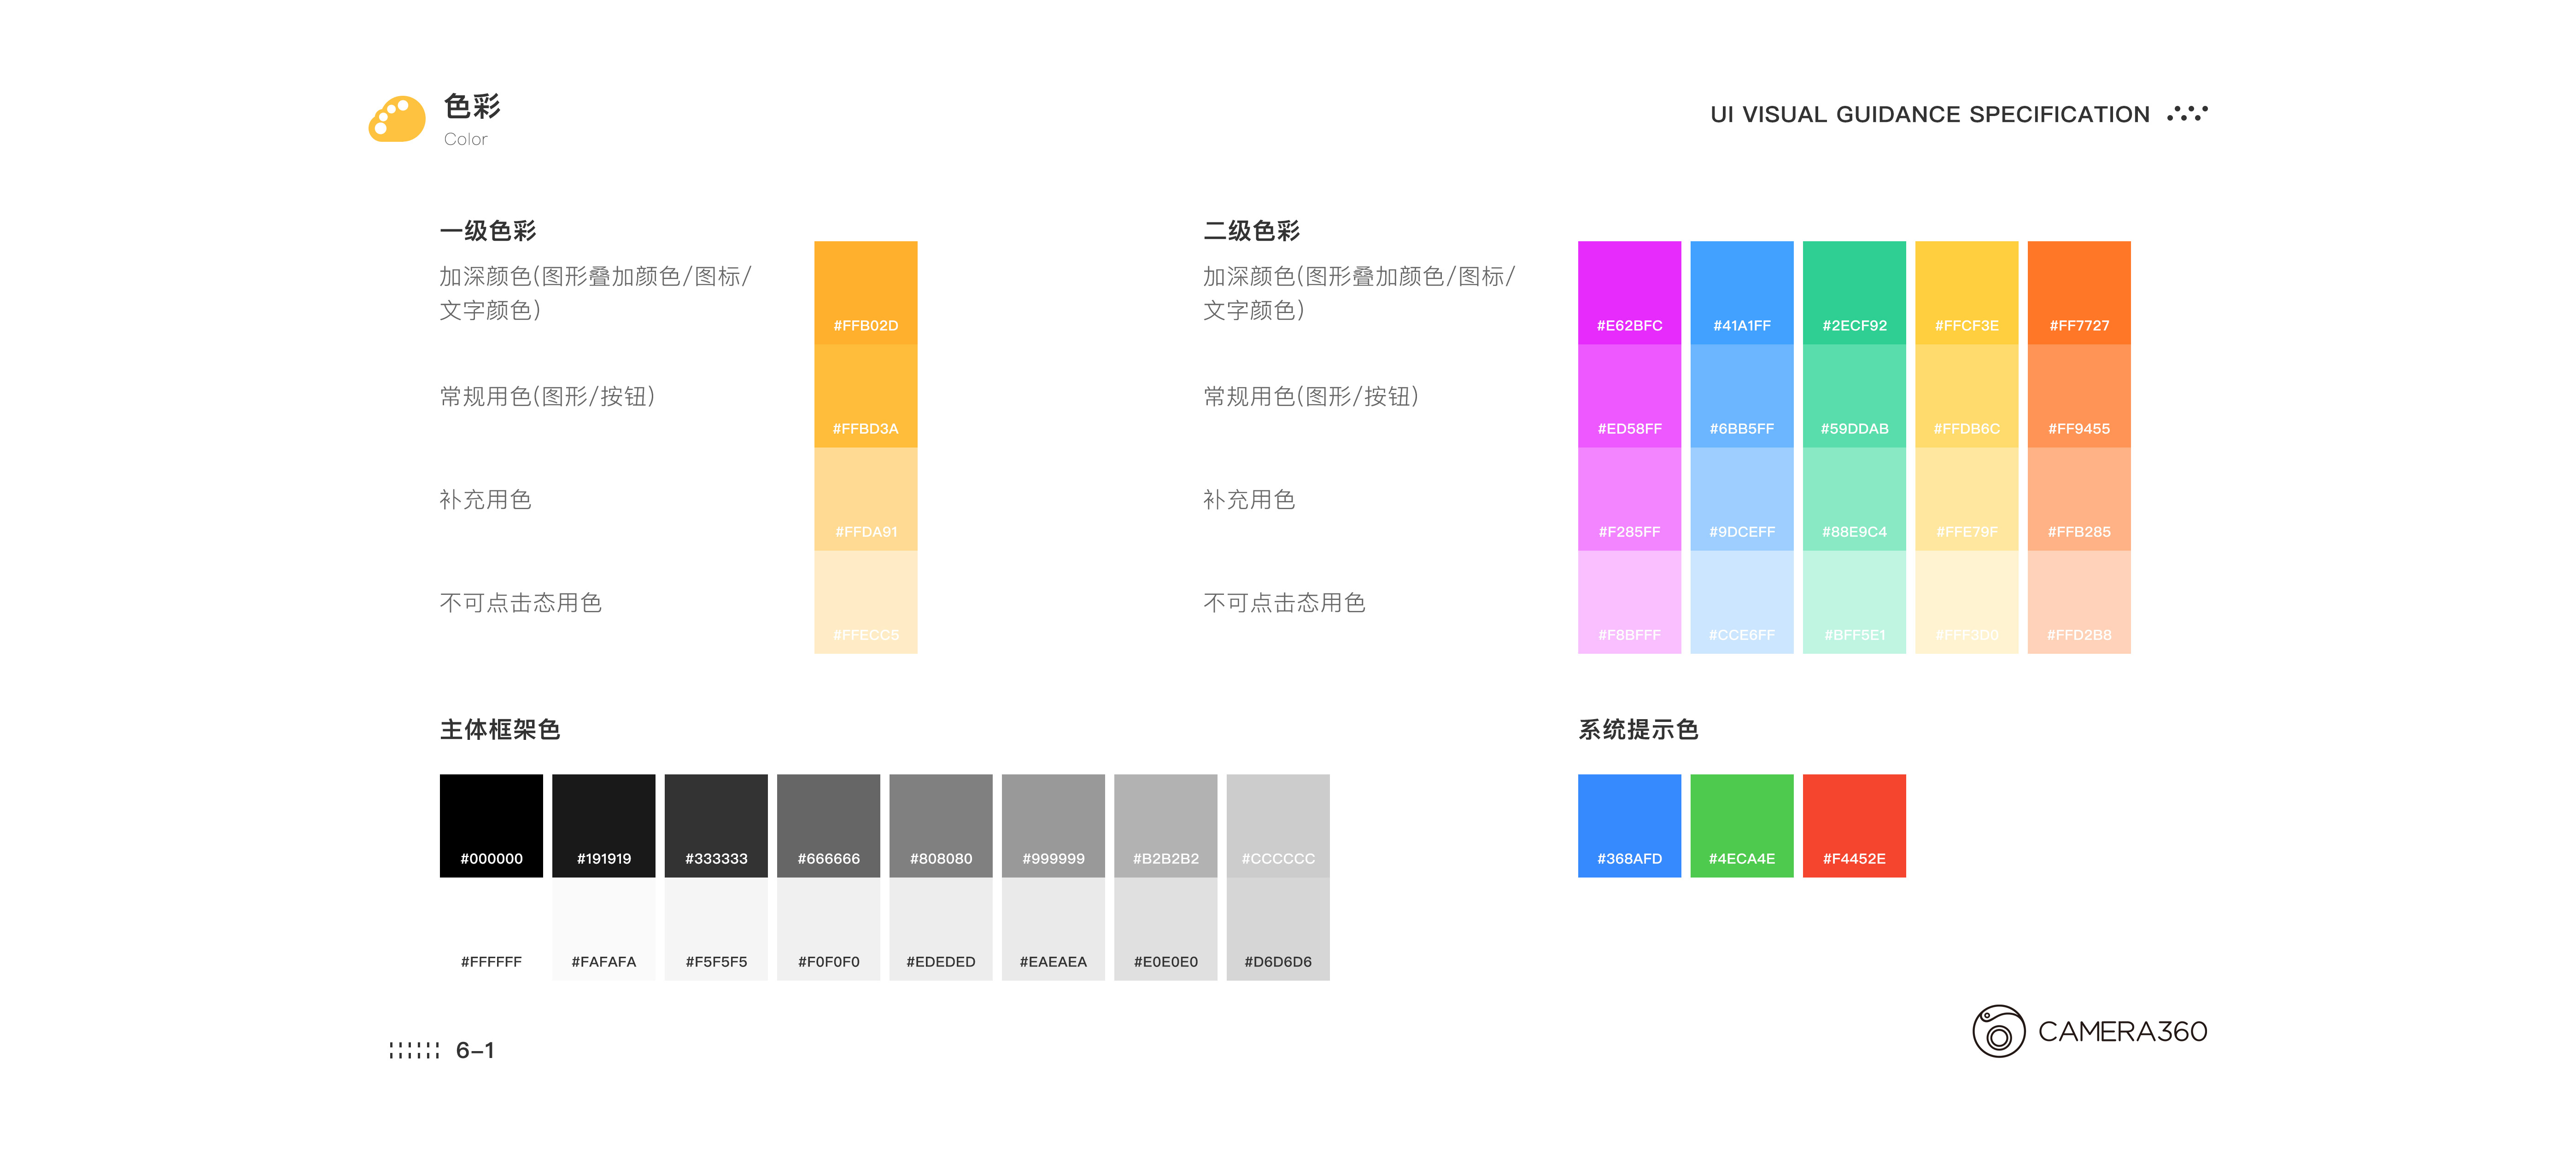This screenshot has width=2576, height=1151.
Task: Select the system blue #368AFD swatch
Action: click(x=1630, y=825)
